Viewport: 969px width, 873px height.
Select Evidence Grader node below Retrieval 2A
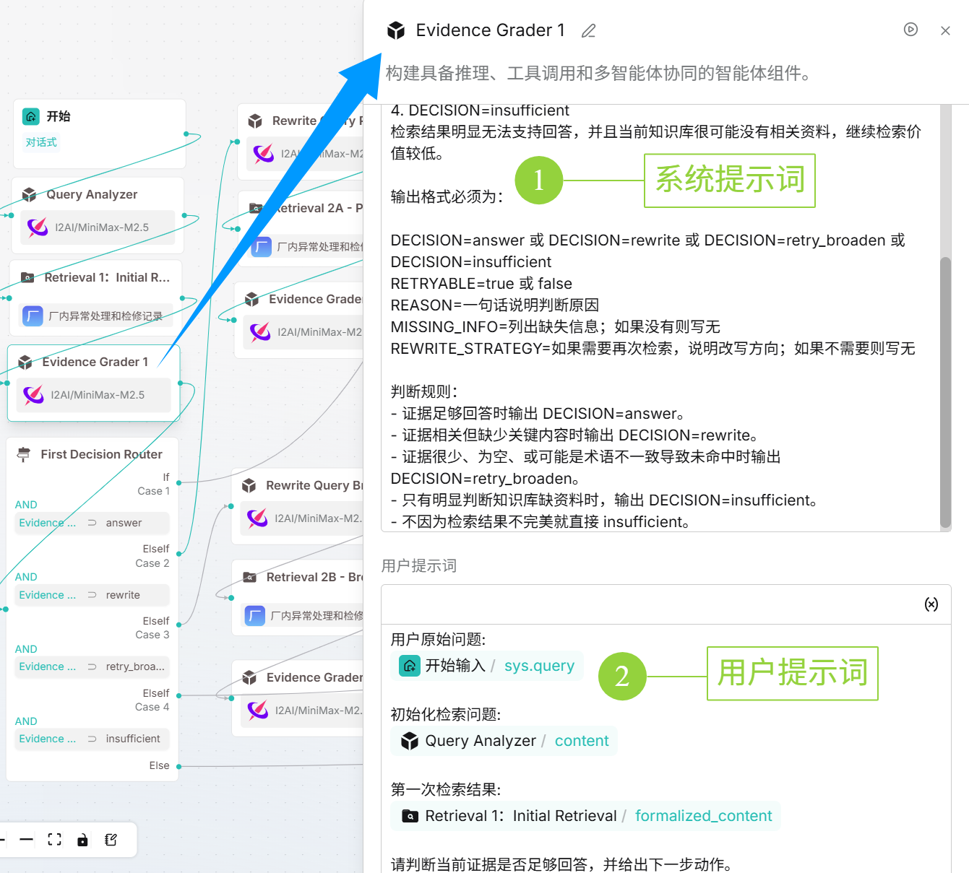[x=299, y=320]
